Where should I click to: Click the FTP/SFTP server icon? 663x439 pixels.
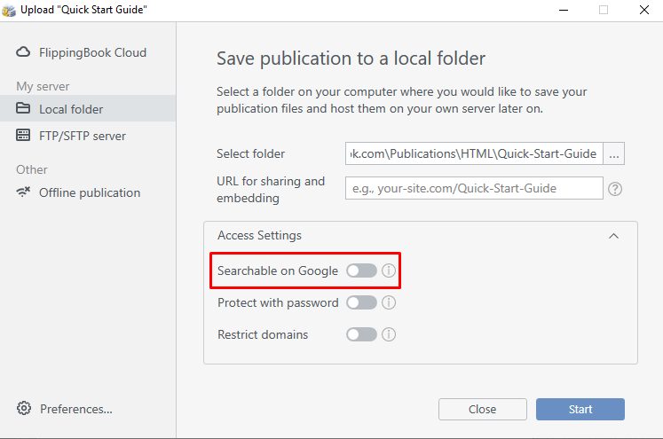click(23, 135)
